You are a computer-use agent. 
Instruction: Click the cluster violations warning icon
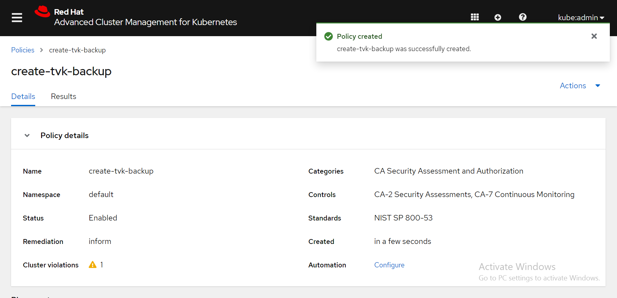(x=93, y=265)
